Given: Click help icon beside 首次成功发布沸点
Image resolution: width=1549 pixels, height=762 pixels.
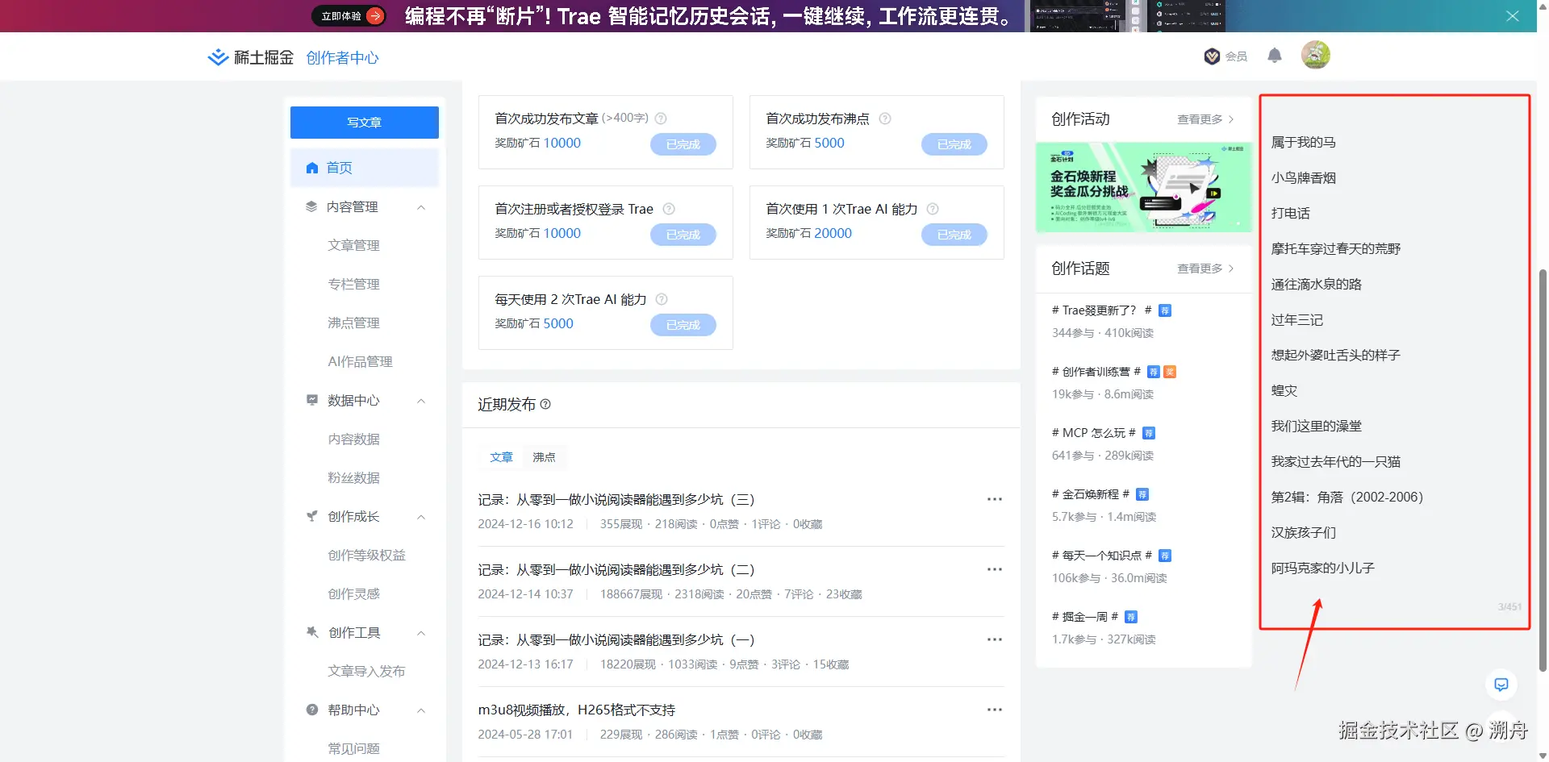Looking at the screenshot, I should 885,119.
